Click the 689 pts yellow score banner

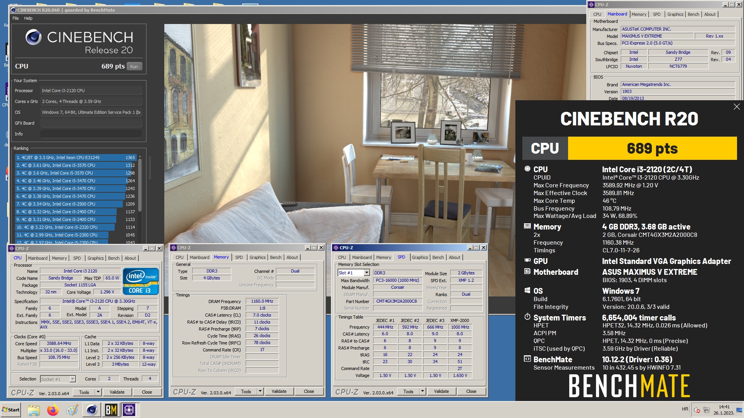click(x=652, y=148)
